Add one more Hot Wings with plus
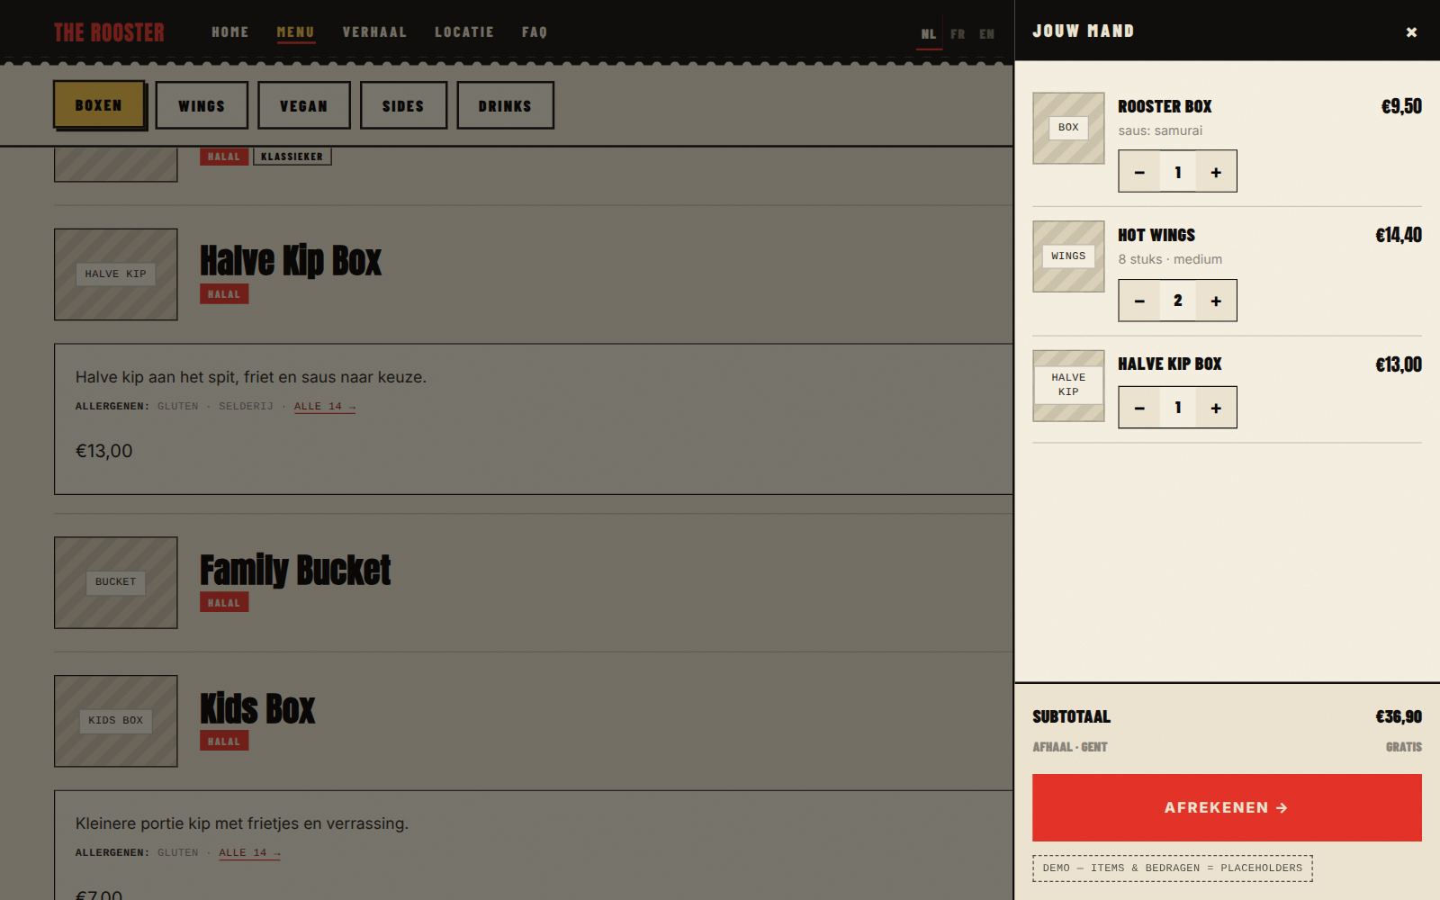Screen dimensions: 1440x900 1216,301
